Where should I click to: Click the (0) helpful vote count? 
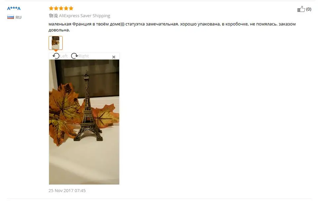pos(308,9)
